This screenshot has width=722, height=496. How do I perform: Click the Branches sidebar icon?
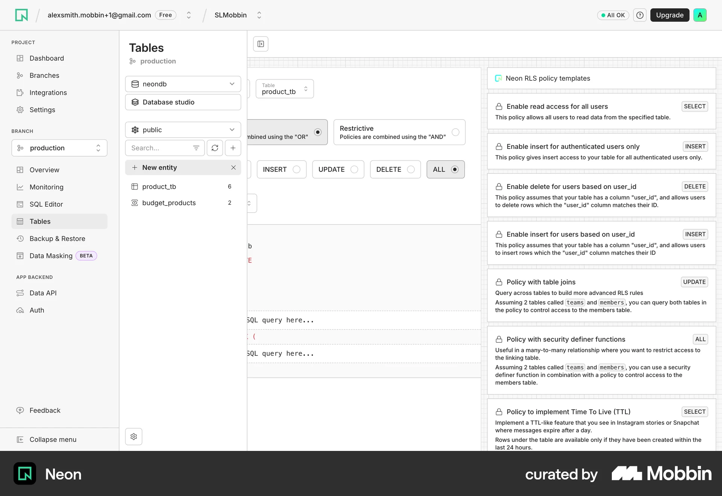click(x=20, y=76)
